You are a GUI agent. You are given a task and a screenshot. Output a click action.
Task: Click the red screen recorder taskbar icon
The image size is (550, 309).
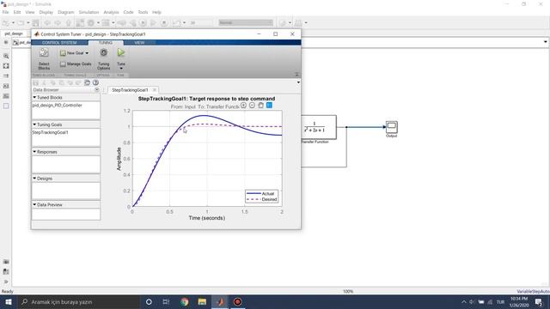click(237, 301)
